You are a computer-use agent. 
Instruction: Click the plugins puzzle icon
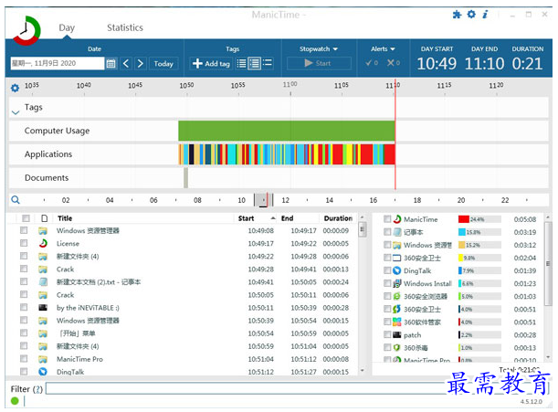(x=457, y=15)
